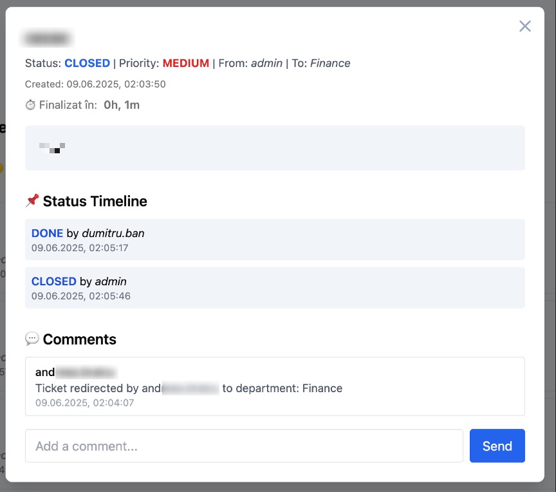Click dumitru.ban username in the timeline
This screenshot has width=556, height=492.
[x=113, y=233]
